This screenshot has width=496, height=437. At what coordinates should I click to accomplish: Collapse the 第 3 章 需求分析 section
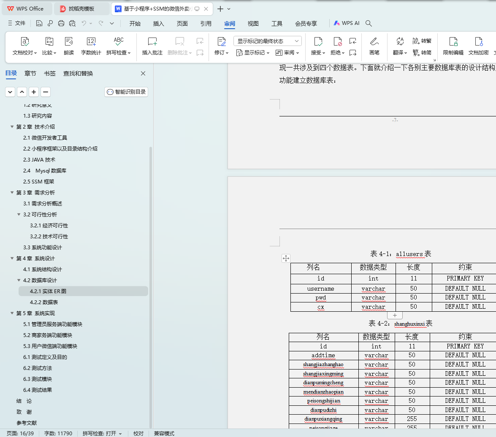point(12,192)
